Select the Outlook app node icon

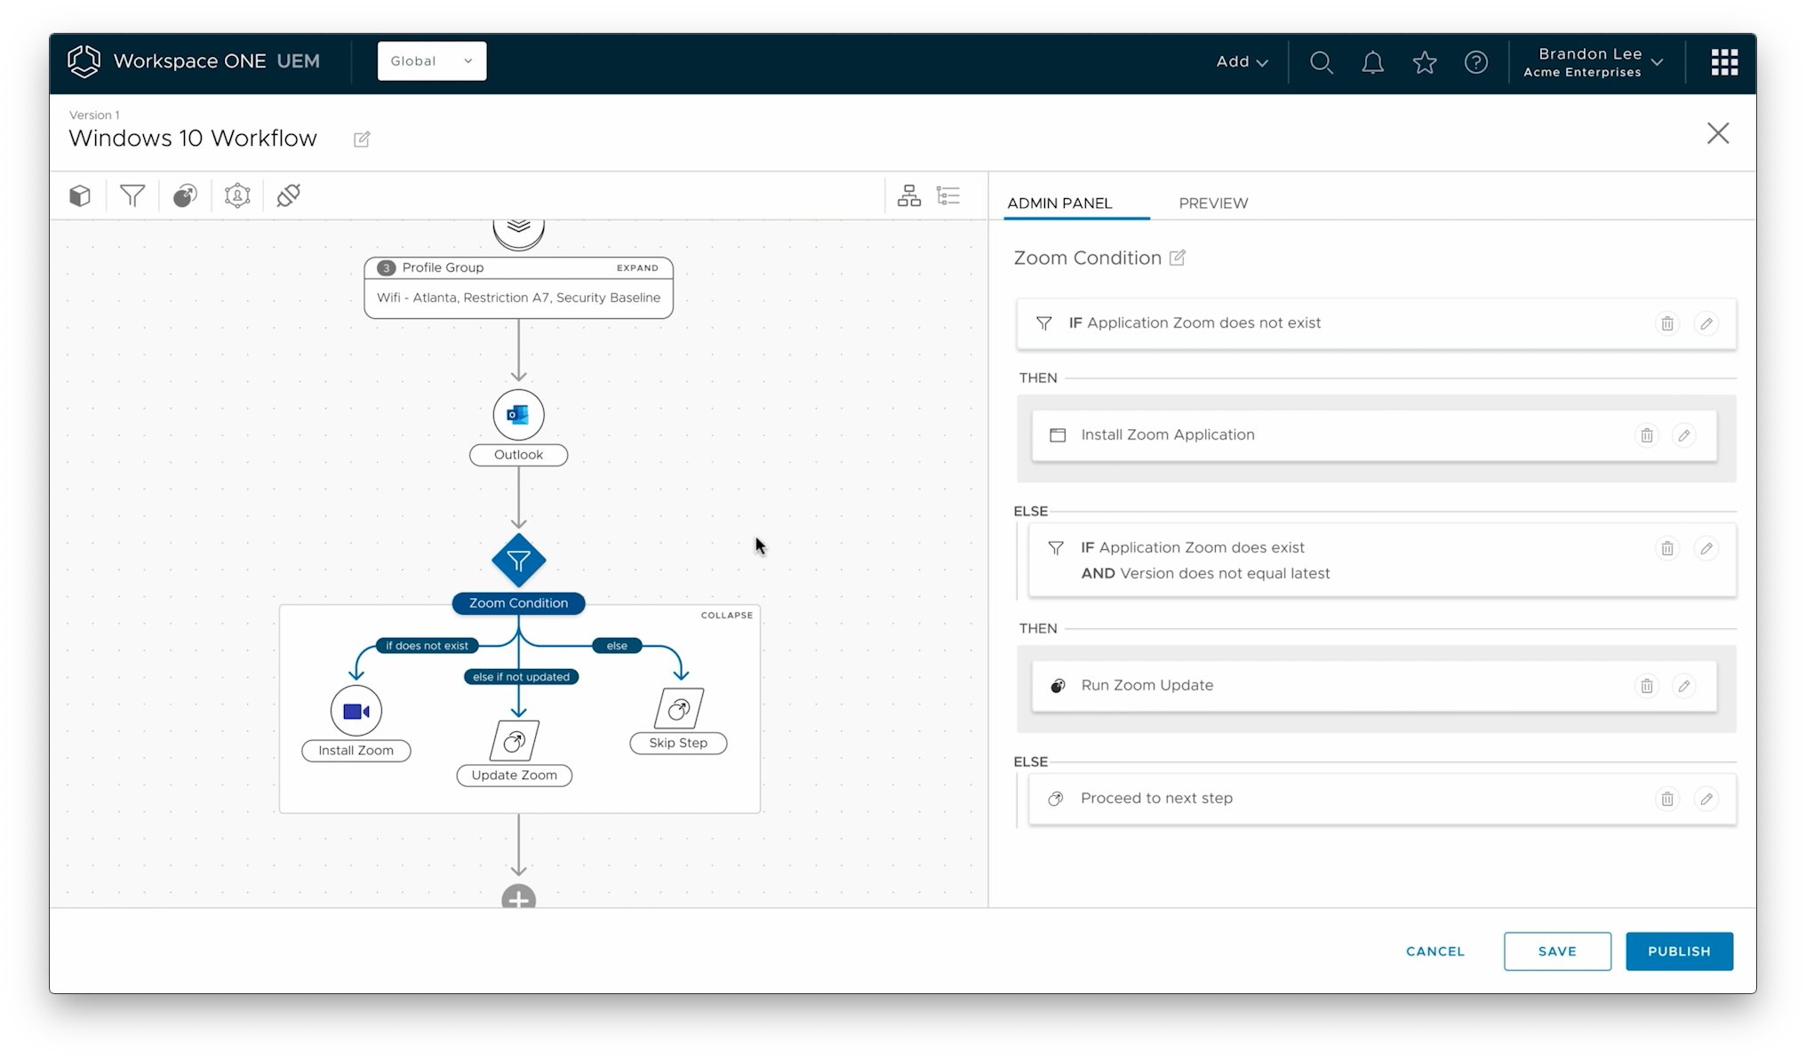coord(518,415)
